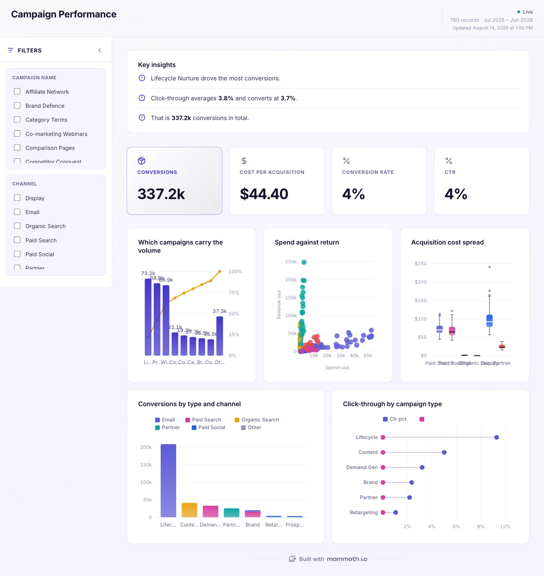Image resolution: width=544 pixels, height=576 pixels.
Task: Click the Acquisition cost spread title
Action: tap(447, 242)
